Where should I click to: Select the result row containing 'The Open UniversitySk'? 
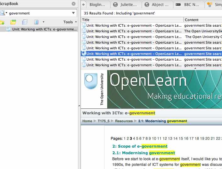point(151,31)
